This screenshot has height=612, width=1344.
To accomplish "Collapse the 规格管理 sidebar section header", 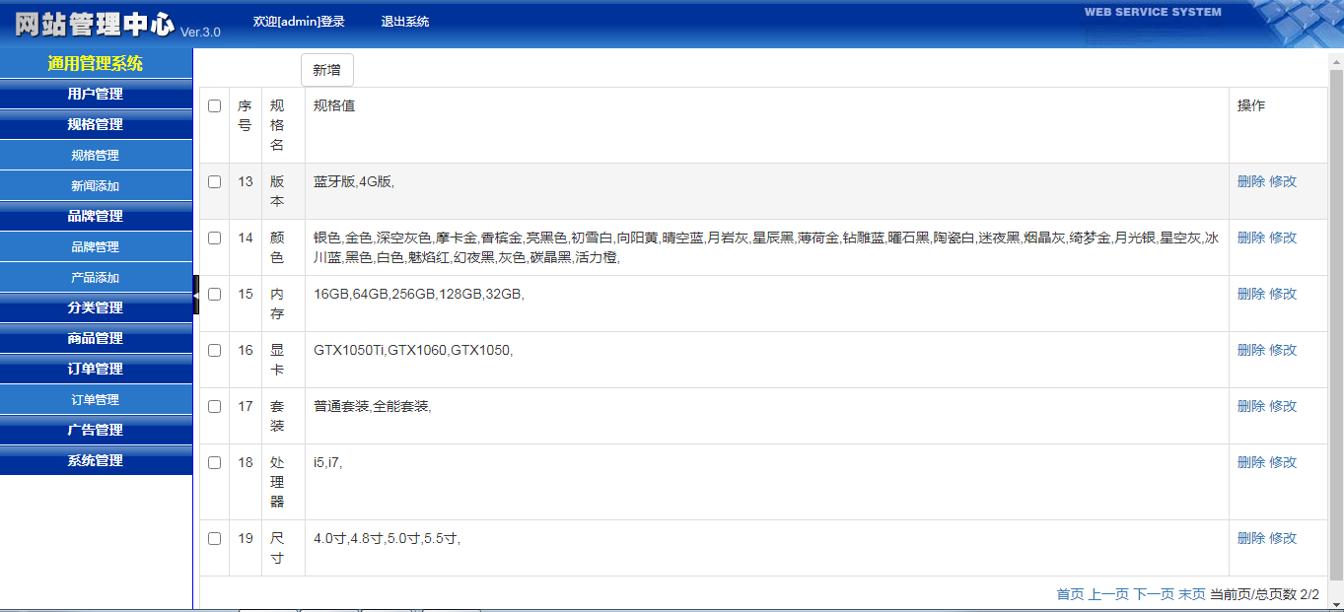I will coord(96,124).
